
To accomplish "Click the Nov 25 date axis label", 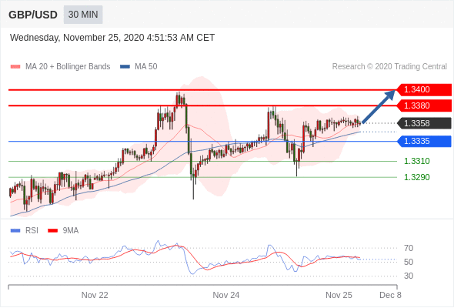I will pyautogui.click(x=339, y=295).
